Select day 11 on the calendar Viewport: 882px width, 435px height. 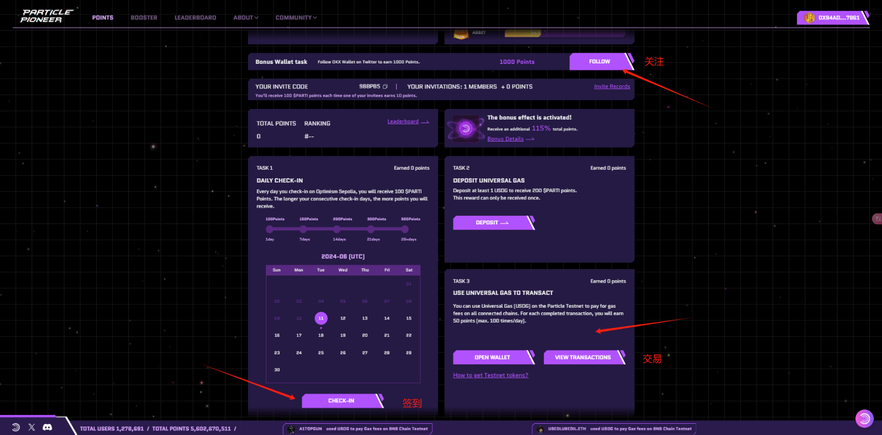pyautogui.click(x=321, y=318)
